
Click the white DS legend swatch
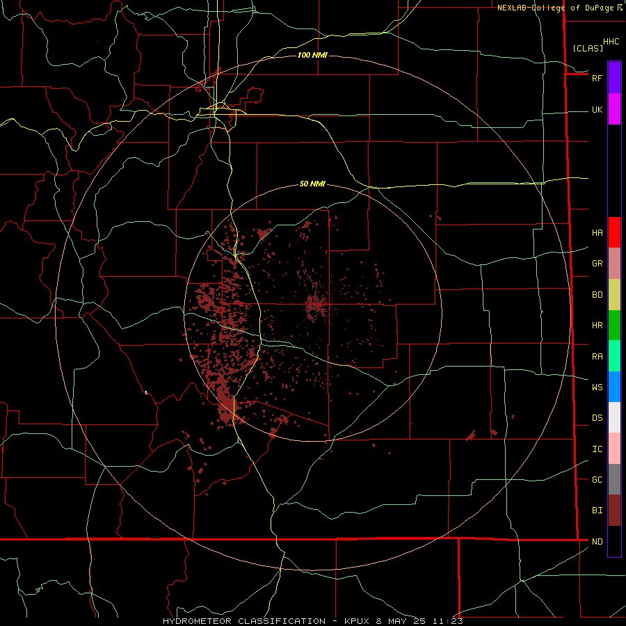click(614, 417)
